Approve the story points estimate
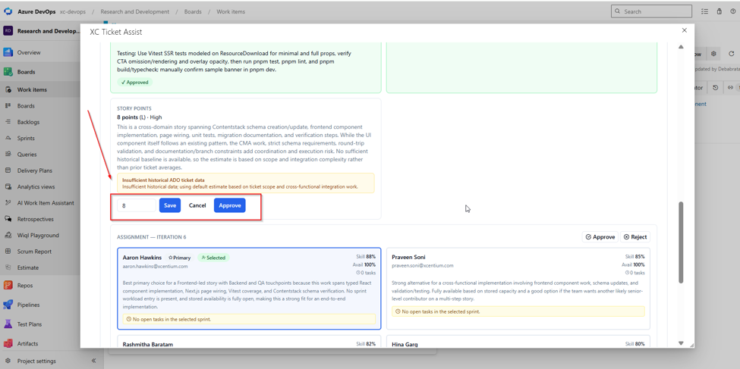 click(230, 205)
